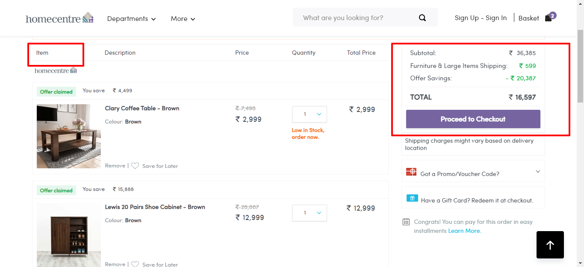Open Learn More about easy installments
The height and width of the screenshot is (267, 584).
(x=464, y=231)
